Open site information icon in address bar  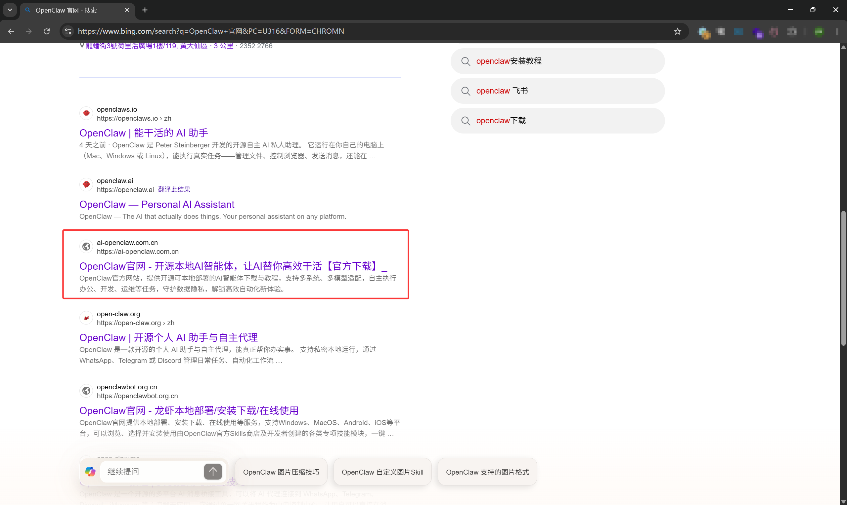click(68, 31)
